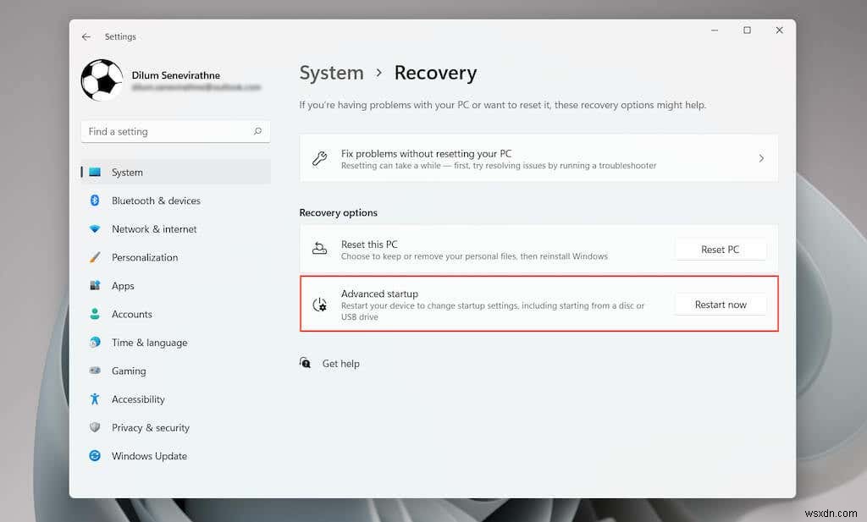Click the Accessibility person icon

[96, 399]
